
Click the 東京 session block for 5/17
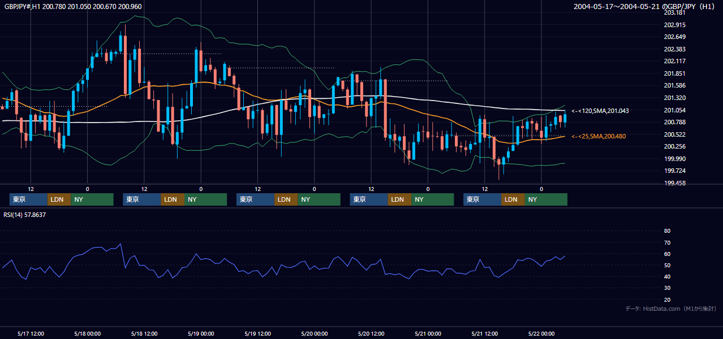[28, 199]
